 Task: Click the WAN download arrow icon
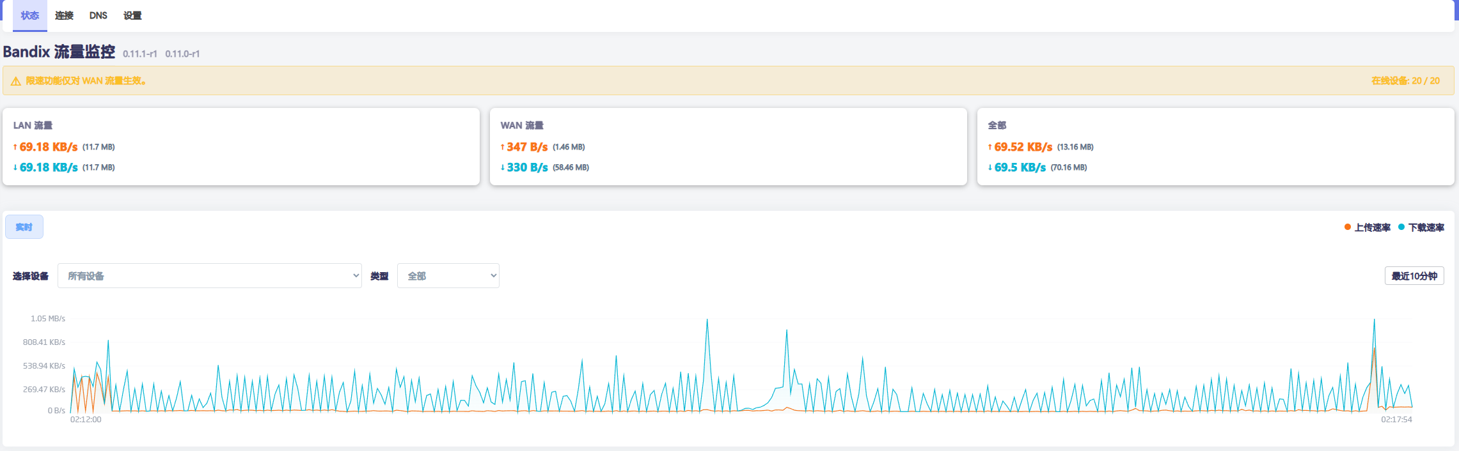coord(503,168)
